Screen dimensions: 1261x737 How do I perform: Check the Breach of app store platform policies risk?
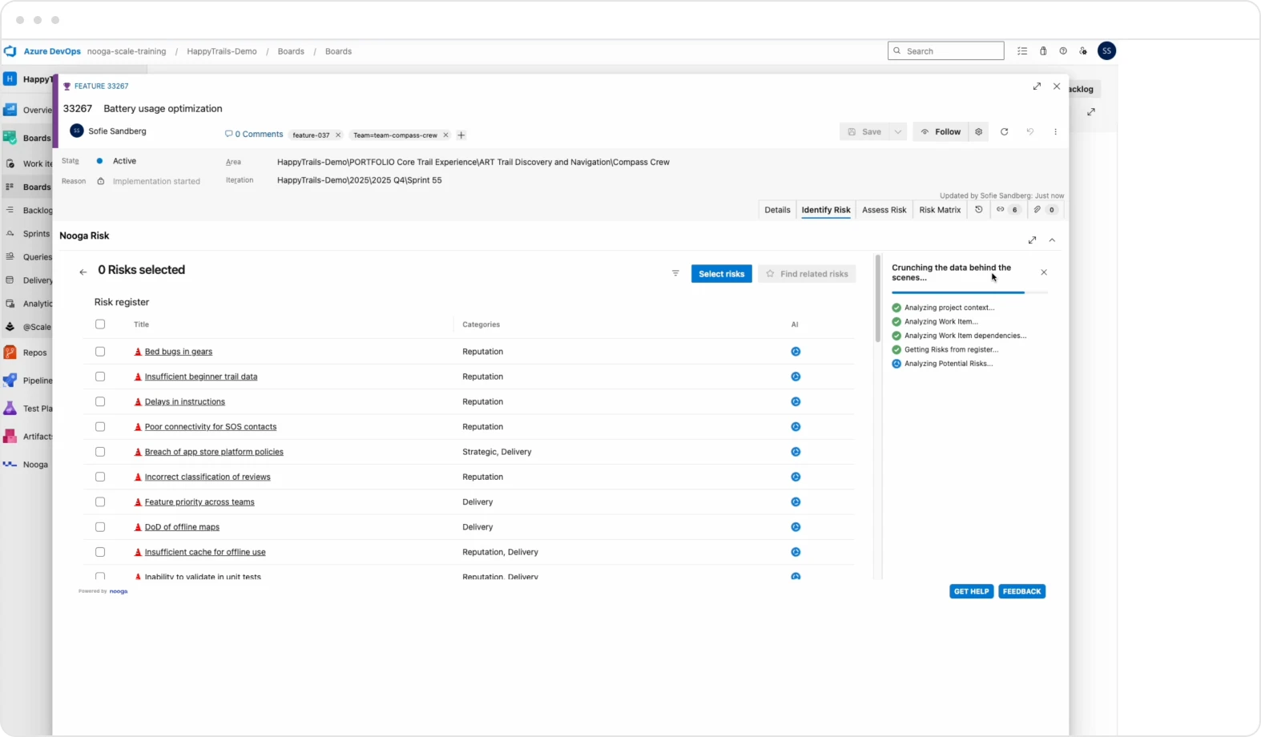pyautogui.click(x=100, y=452)
